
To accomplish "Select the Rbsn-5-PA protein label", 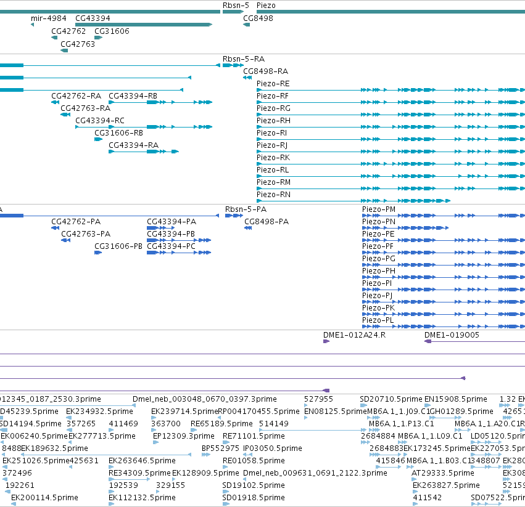I will (x=246, y=209).
